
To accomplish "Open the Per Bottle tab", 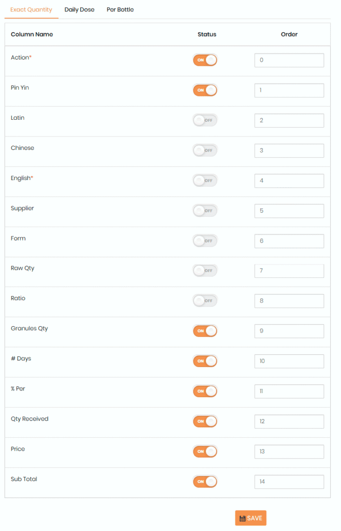I will 120,10.
